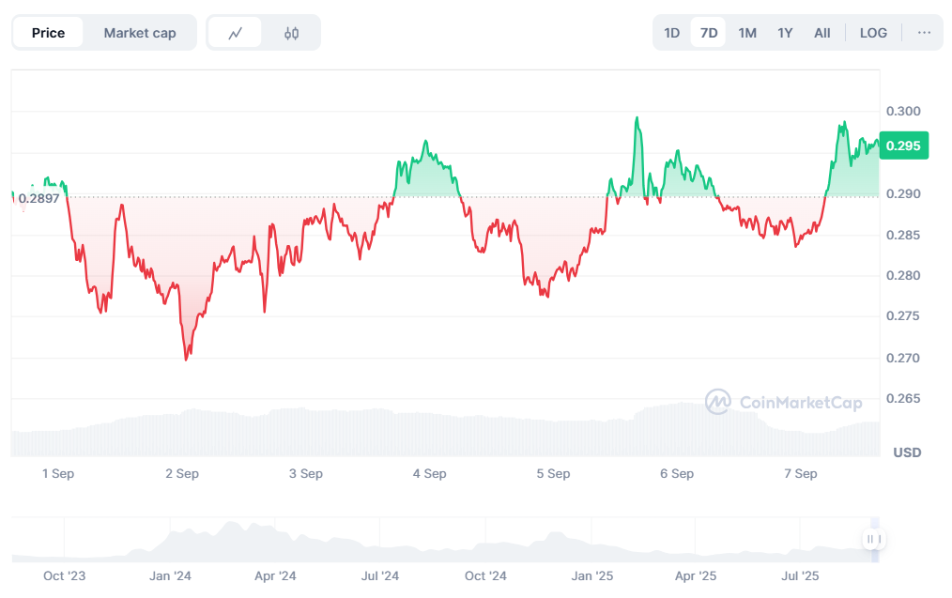Open the more options ellipsis menu
The height and width of the screenshot is (598, 952).
click(925, 32)
